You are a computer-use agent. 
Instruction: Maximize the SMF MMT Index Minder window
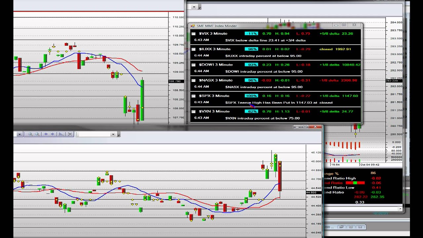344,25
